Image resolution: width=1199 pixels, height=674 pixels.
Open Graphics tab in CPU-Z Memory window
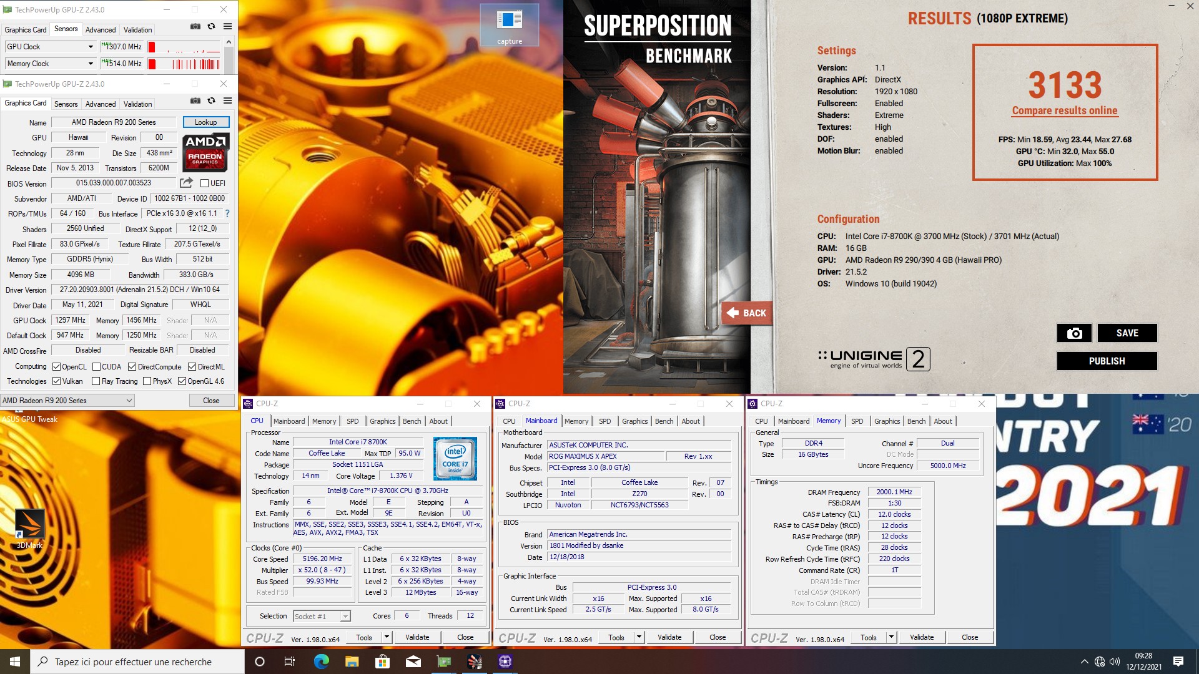[887, 421]
